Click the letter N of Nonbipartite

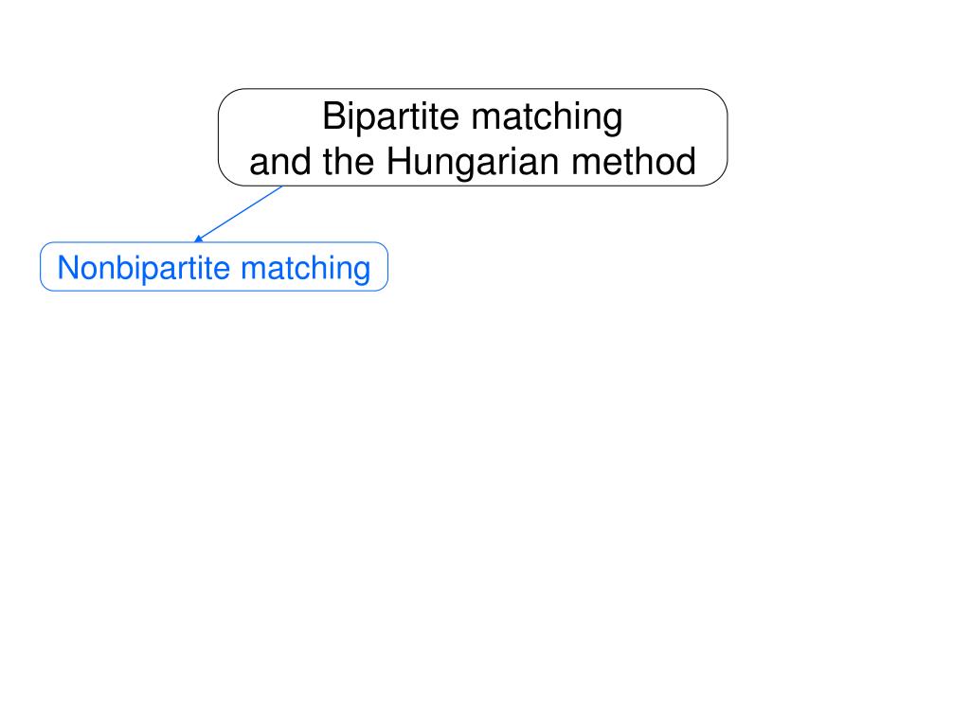(x=68, y=268)
